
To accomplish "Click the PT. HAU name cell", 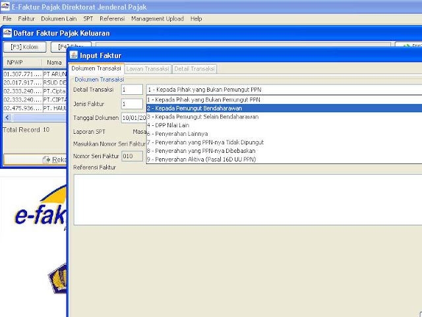I will [55, 108].
